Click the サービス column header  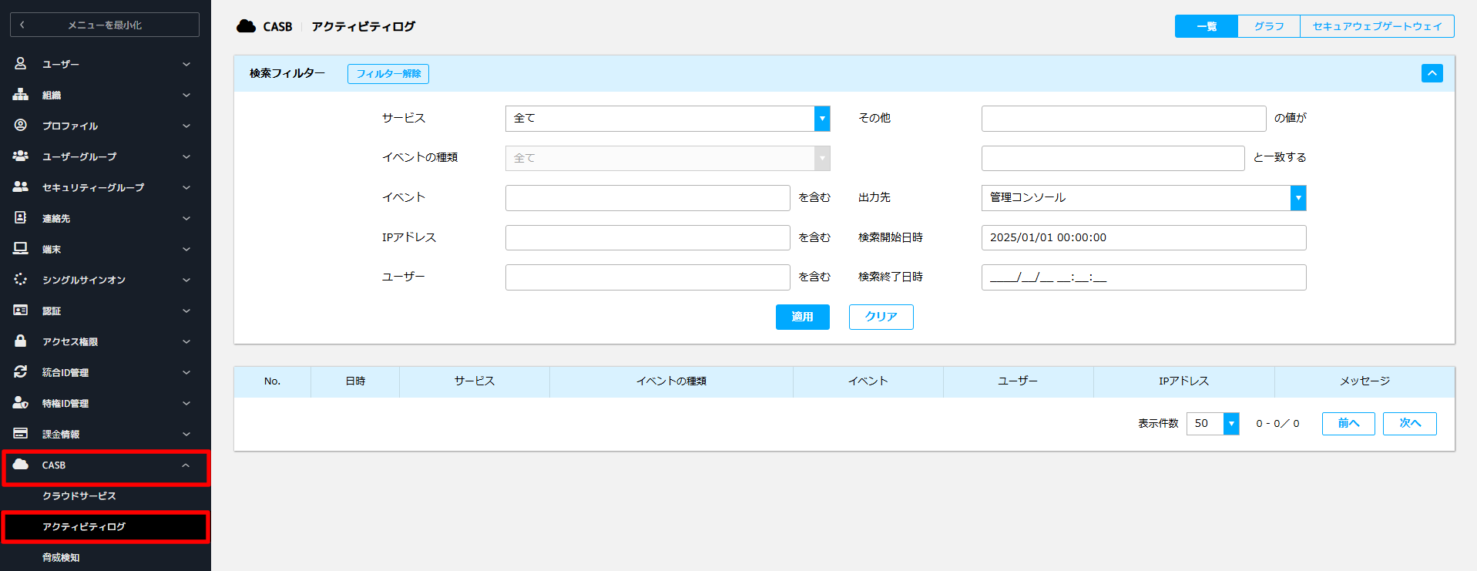point(475,381)
